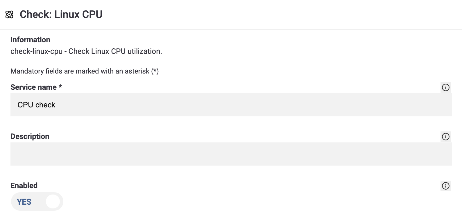Click into the empty Description field

click(x=231, y=154)
